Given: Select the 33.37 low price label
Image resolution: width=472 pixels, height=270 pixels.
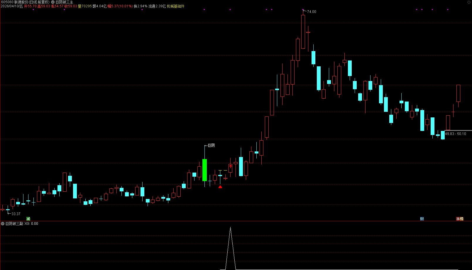Looking at the screenshot, I should (16, 214).
